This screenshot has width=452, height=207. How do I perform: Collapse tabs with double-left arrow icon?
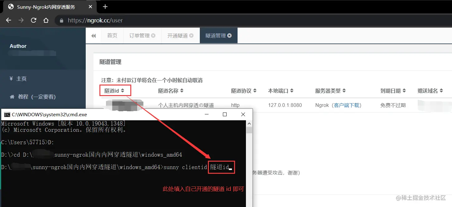point(94,36)
